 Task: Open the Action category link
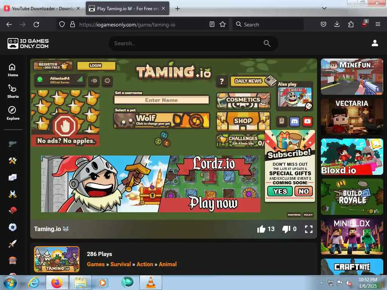point(145,264)
